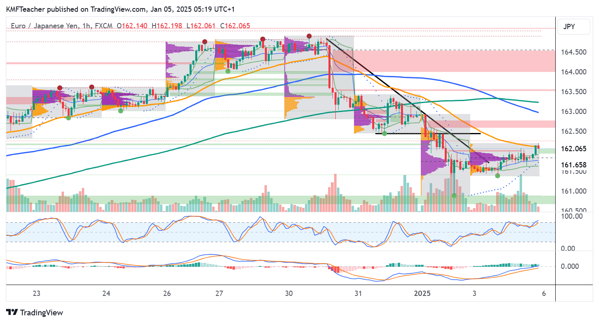Click the green dot marker at the lowest low

[x=454, y=196]
